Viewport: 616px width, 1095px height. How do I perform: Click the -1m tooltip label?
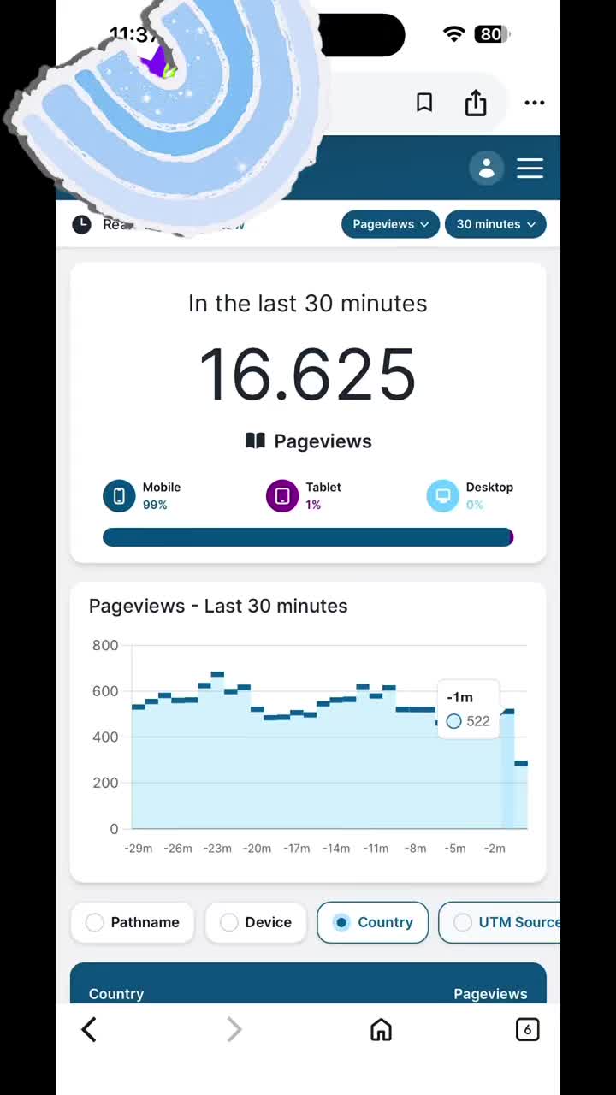point(459,697)
